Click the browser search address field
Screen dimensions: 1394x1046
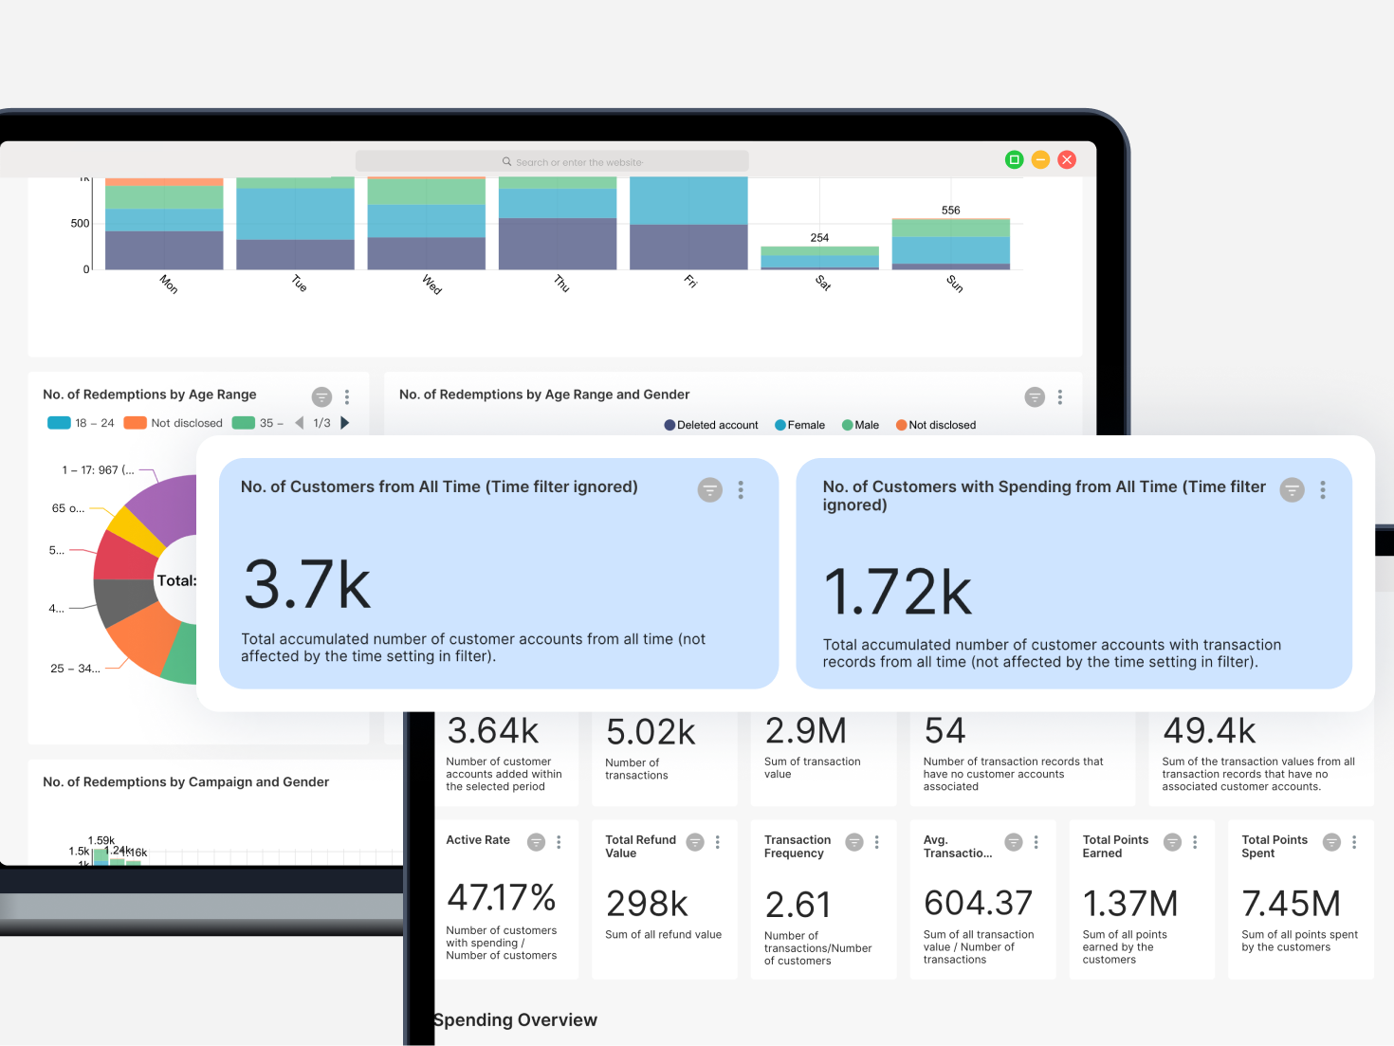pos(552,161)
